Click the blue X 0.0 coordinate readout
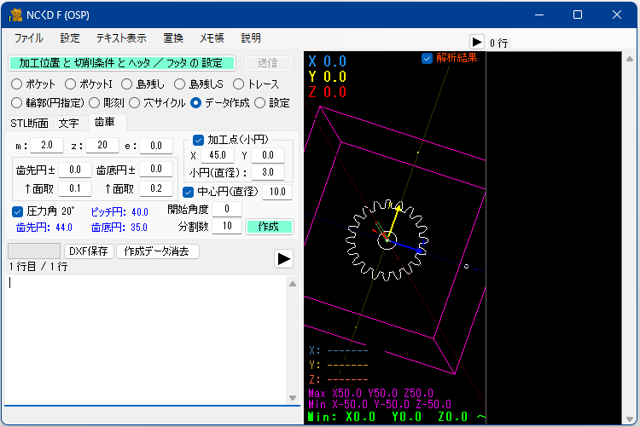The width and height of the screenshot is (640, 427). click(328, 61)
